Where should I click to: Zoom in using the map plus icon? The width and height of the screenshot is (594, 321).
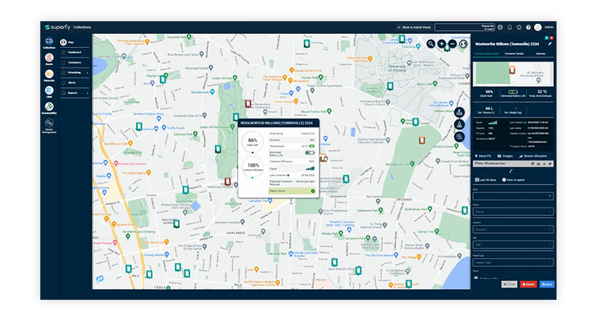point(441,44)
